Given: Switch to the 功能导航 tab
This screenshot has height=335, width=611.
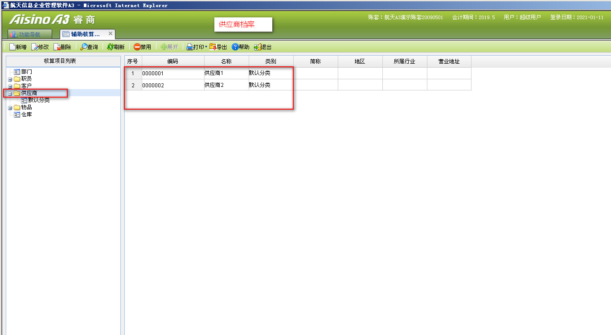Looking at the screenshot, I should pyautogui.click(x=29, y=34).
